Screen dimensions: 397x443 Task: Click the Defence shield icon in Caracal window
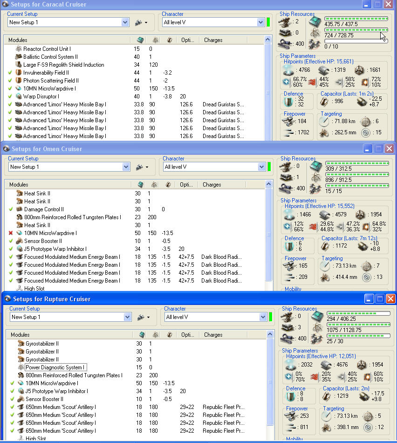coord(288,102)
